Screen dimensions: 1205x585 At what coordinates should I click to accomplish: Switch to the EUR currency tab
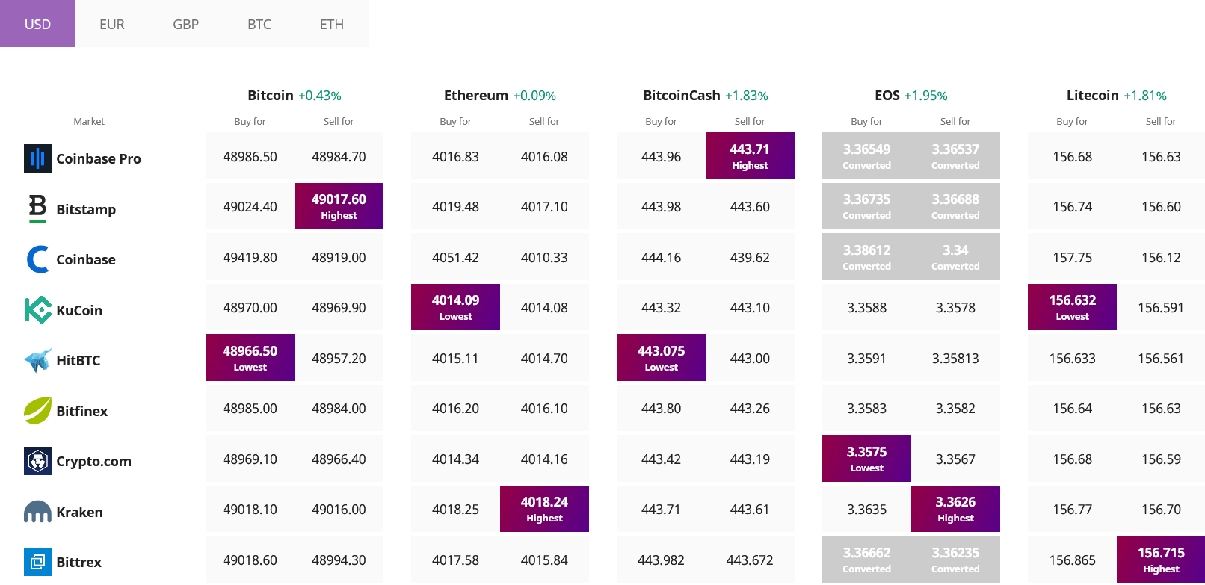coord(112,24)
